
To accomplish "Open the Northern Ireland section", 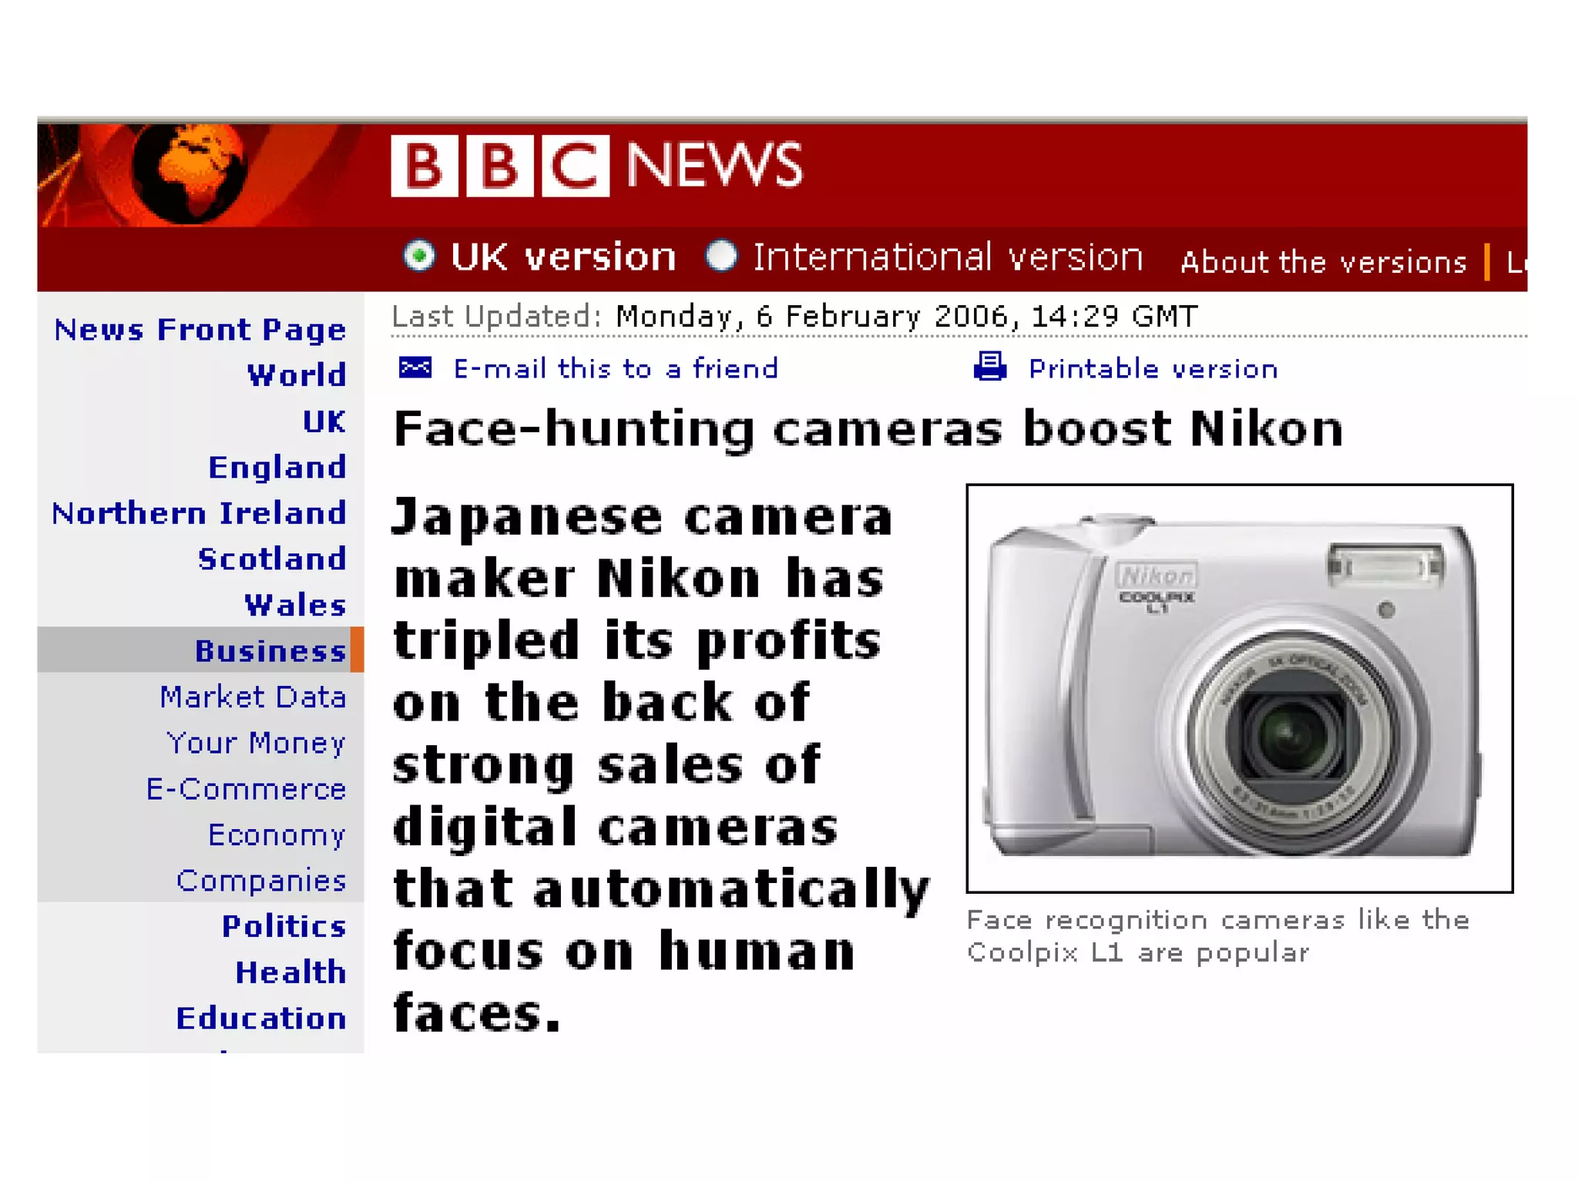I will coord(199,513).
